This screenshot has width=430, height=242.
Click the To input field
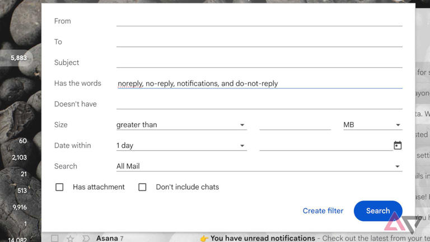pyautogui.click(x=259, y=41)
